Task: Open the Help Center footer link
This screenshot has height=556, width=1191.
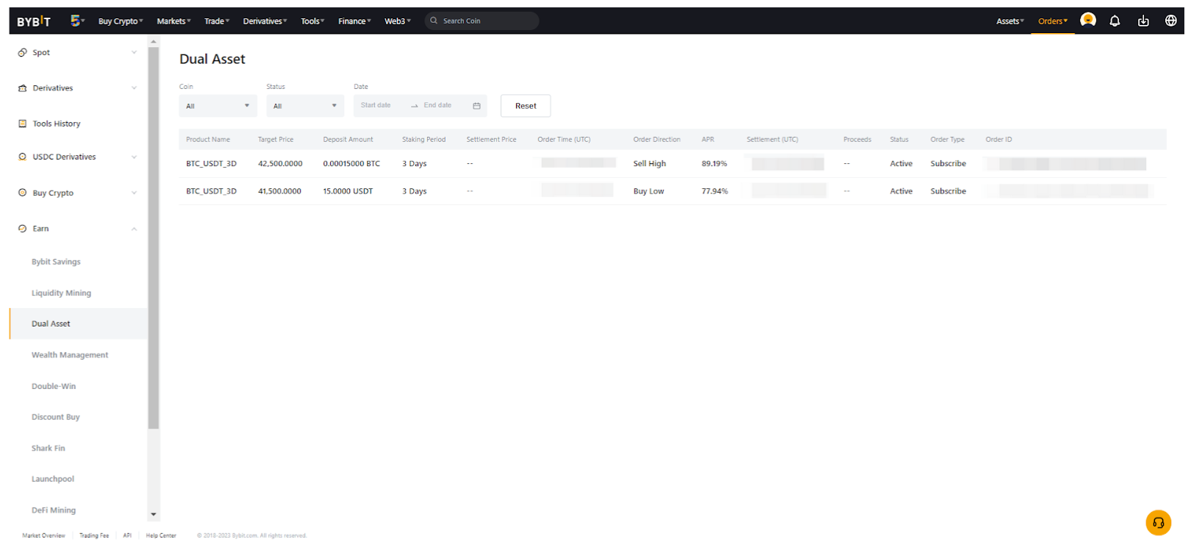Action: (x=161, y=535)
